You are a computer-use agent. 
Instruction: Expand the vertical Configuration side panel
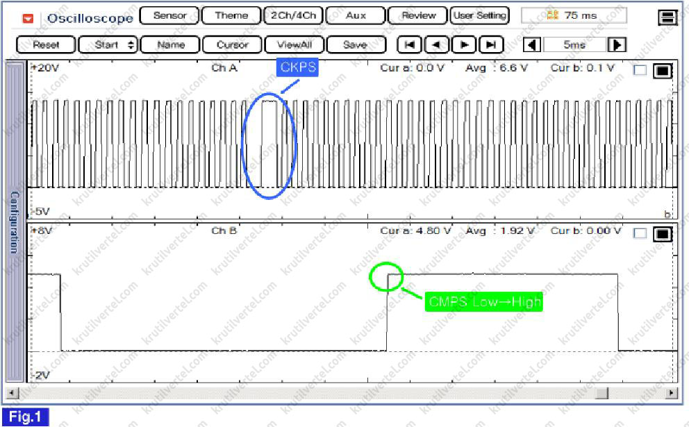(15, 222)
